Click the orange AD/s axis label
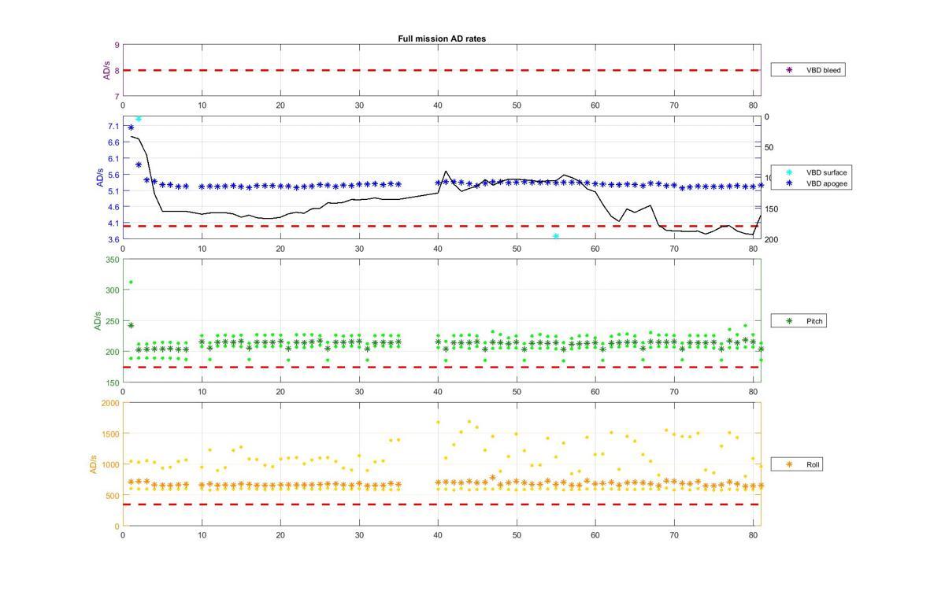The height and width of the screenshot is (591, 945). [93, 464]
